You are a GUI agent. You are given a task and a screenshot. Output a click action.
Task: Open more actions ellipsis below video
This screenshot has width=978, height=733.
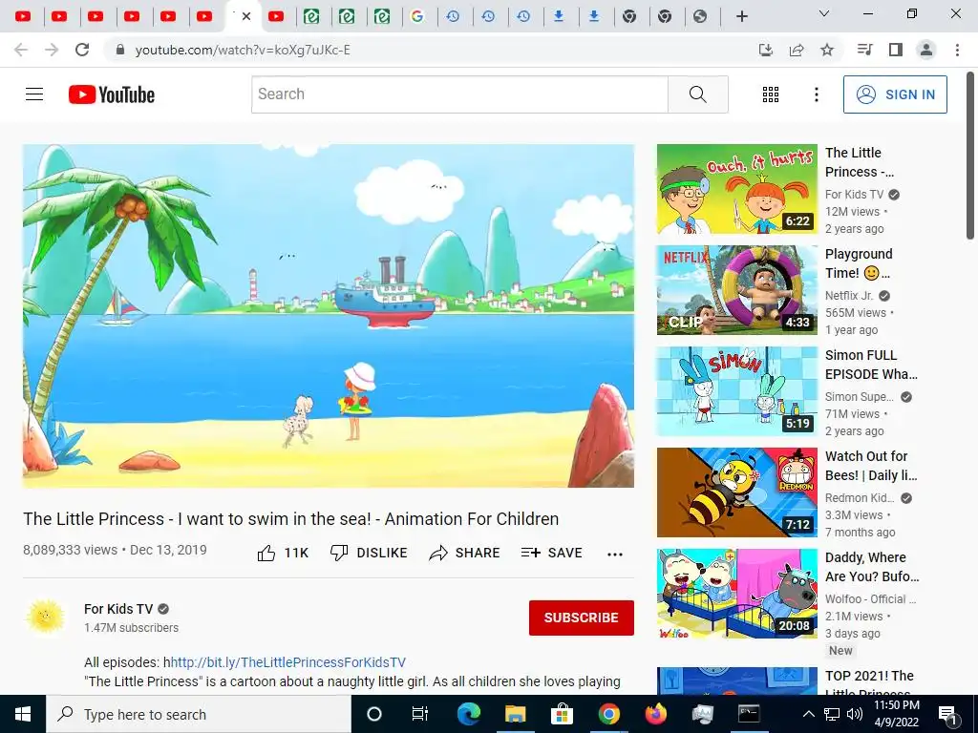pos(615,555)
